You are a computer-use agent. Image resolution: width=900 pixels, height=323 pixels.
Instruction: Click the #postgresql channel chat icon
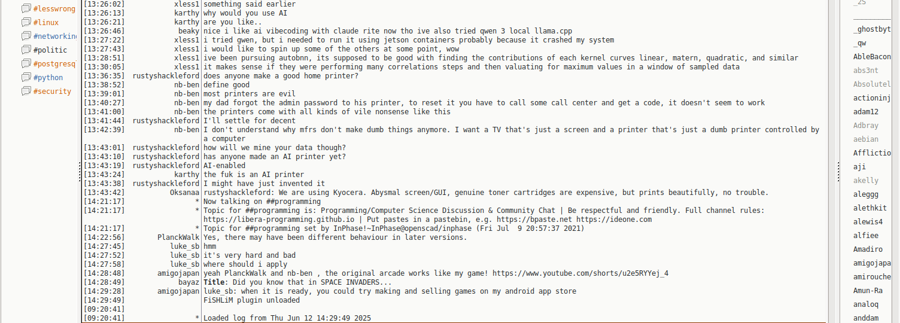(x=26, y=64)
